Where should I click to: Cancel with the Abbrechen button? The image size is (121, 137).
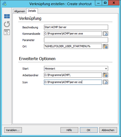[x=108, y=130]
